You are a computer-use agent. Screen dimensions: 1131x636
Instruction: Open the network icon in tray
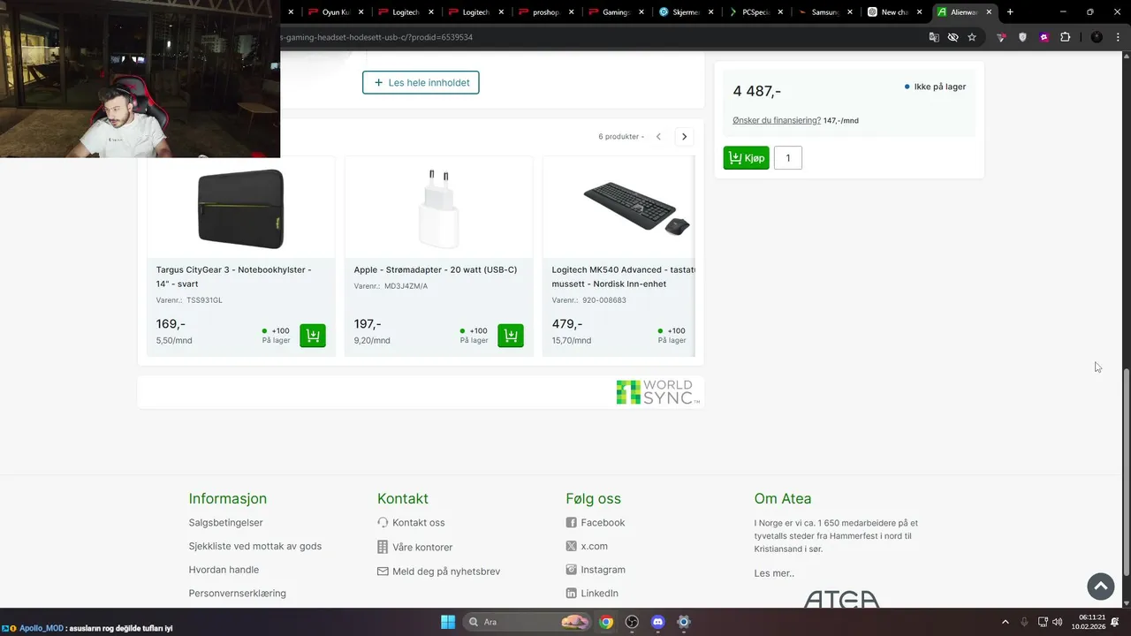click(x=1043, y=622)
